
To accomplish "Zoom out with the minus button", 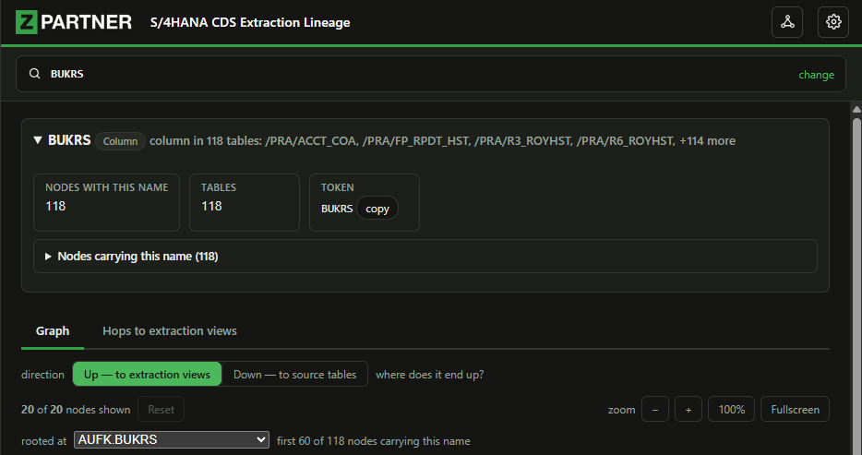I will click(654, 410).
